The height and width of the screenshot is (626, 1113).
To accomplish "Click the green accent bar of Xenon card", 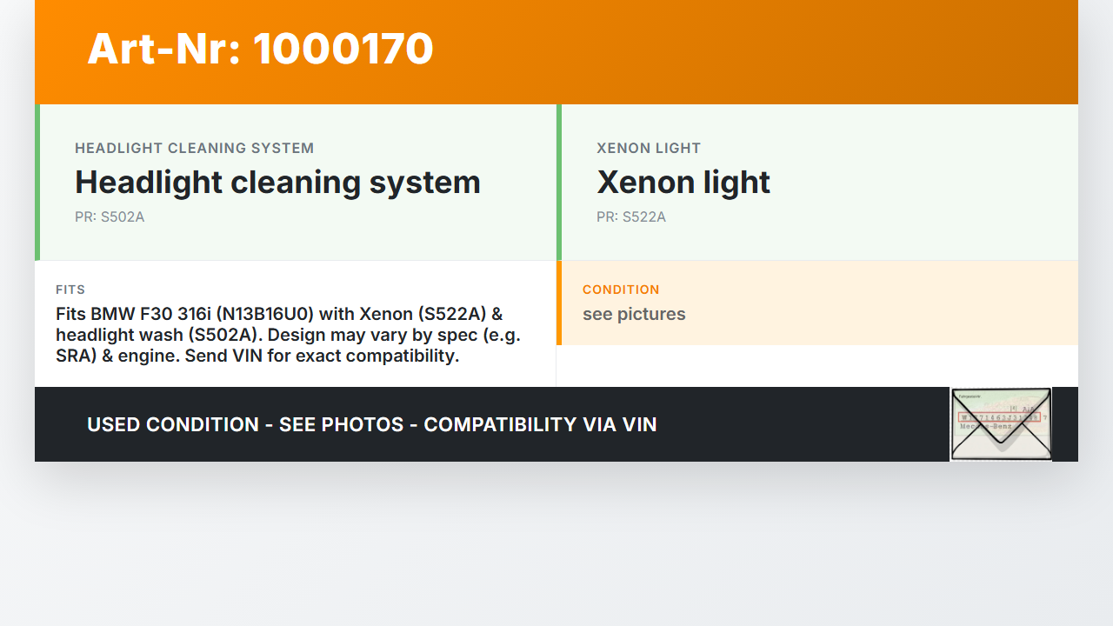I will tap(559, 183).
